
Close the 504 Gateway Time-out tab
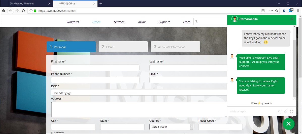[49, 4]
